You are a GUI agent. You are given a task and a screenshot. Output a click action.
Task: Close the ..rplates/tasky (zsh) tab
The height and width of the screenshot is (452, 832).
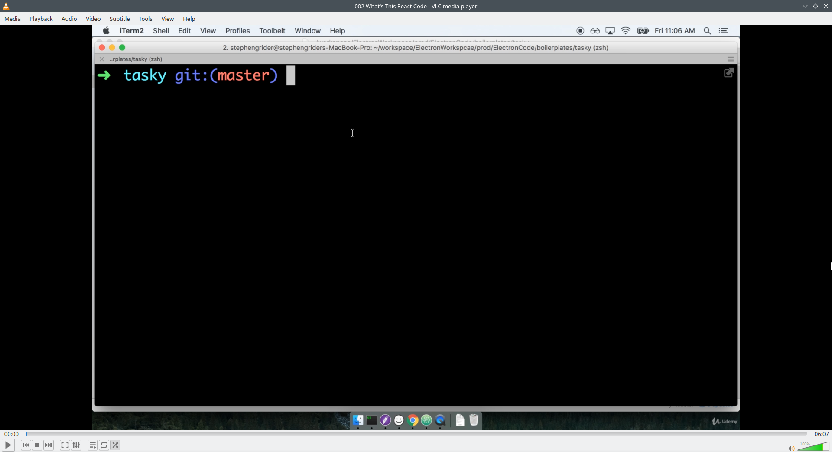tap(102, 59)
